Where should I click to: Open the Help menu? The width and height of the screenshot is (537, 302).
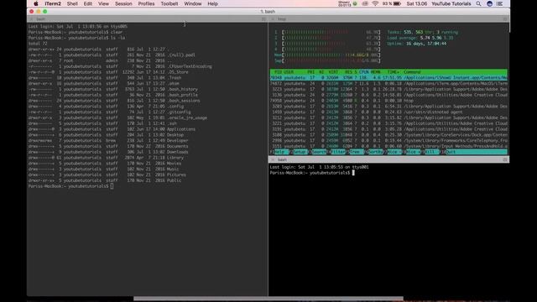click(x=212, y=3)
